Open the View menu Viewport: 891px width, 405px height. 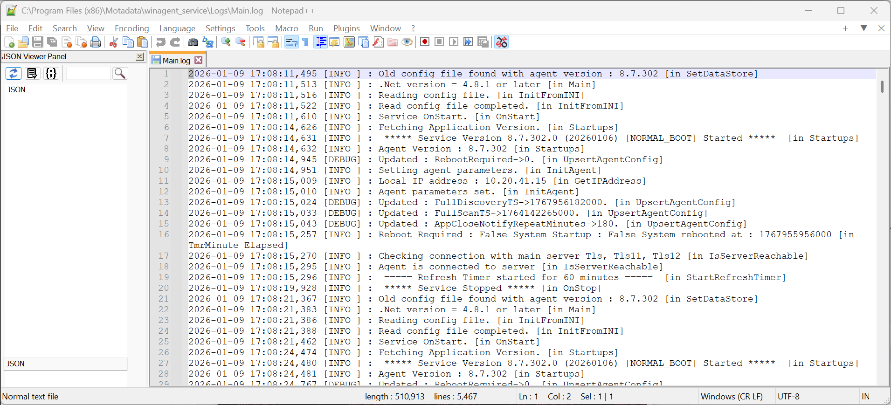[x=96, y=28]
